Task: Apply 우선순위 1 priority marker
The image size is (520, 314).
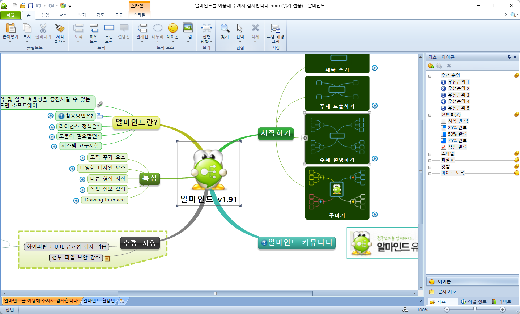Action: click(x=443, y=82)
